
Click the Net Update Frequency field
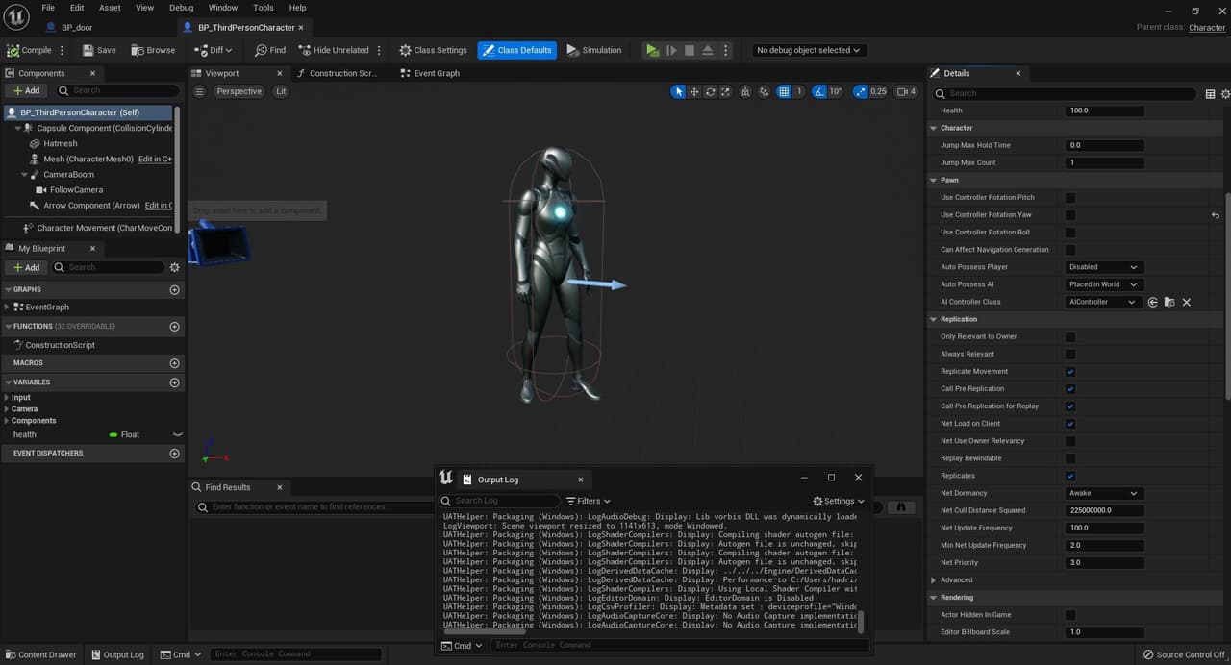[x=1105, y=528]
